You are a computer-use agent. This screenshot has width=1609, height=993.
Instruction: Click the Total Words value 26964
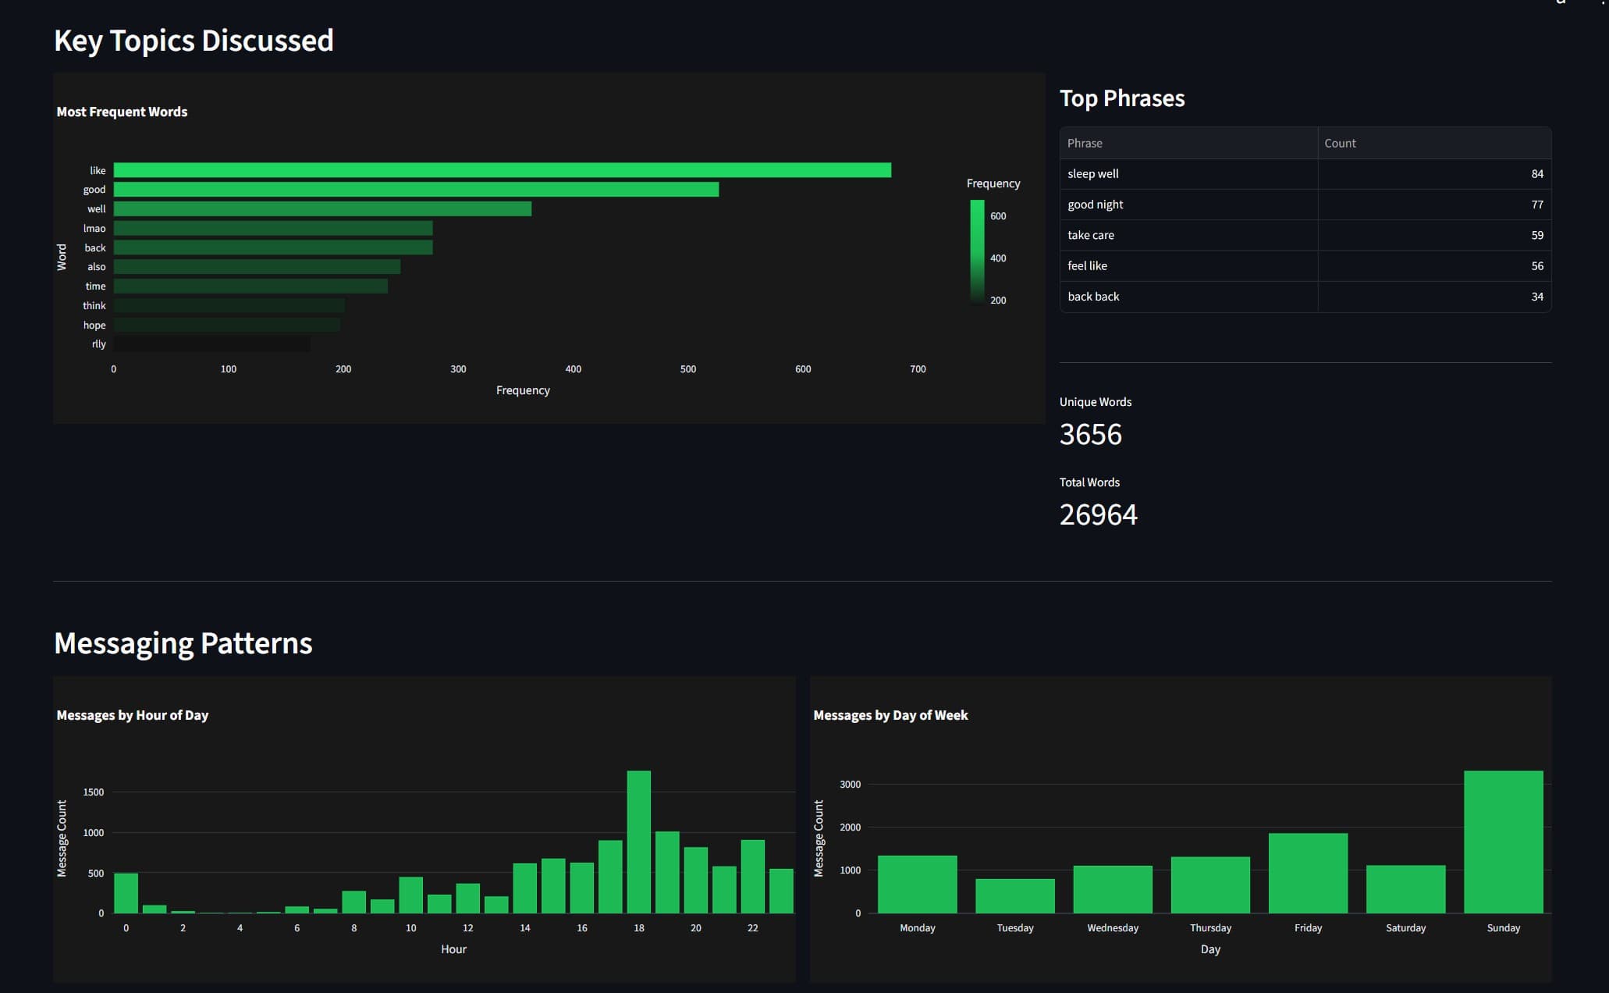point(1098,515)
